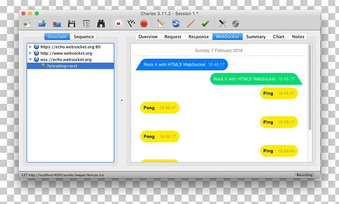Click the Repeat request refresh icon
The image size is (339, 204).
176,23
